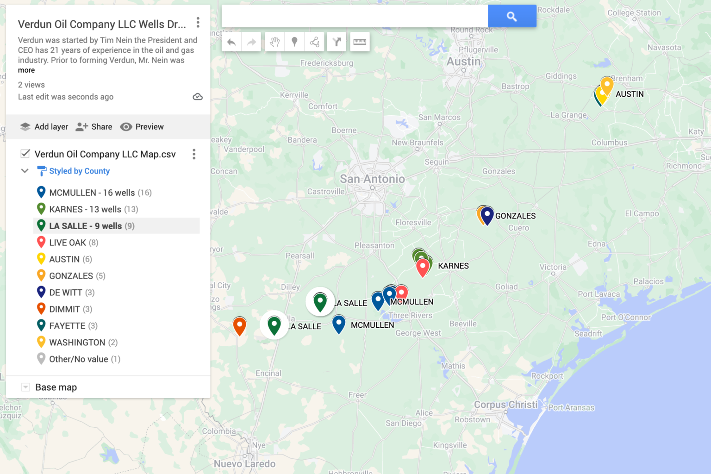Click the redo arrow in toolbar
The image size is (711, 474).
(x=251, y=42)
